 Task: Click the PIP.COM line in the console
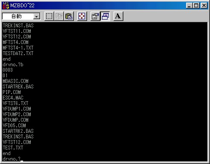12,92
